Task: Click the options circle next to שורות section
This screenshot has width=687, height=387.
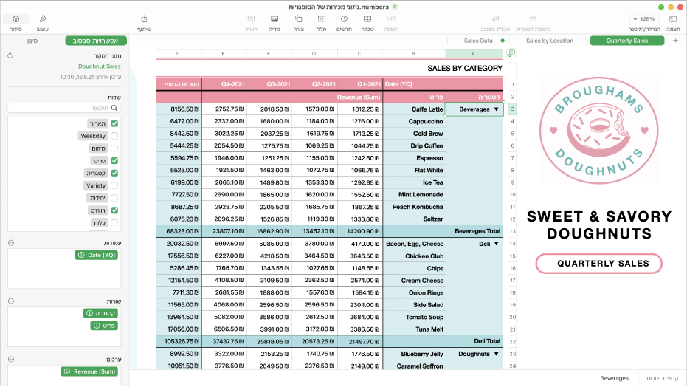Action: point(11,301)
